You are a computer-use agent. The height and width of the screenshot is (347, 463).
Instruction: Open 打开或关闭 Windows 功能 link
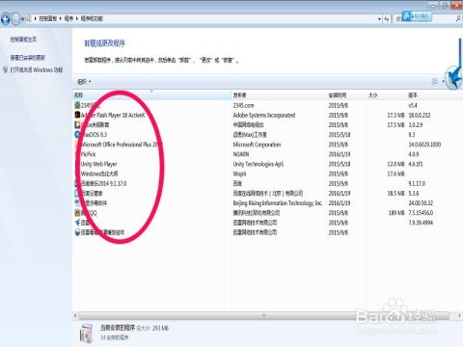pyautogui.click(x=37, y=69)
